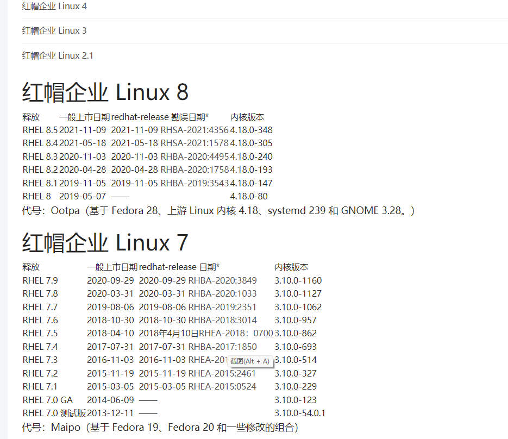Select the RHEL 8.2 row label
Screen dimensions: 508x439
(x=40, y=170)
